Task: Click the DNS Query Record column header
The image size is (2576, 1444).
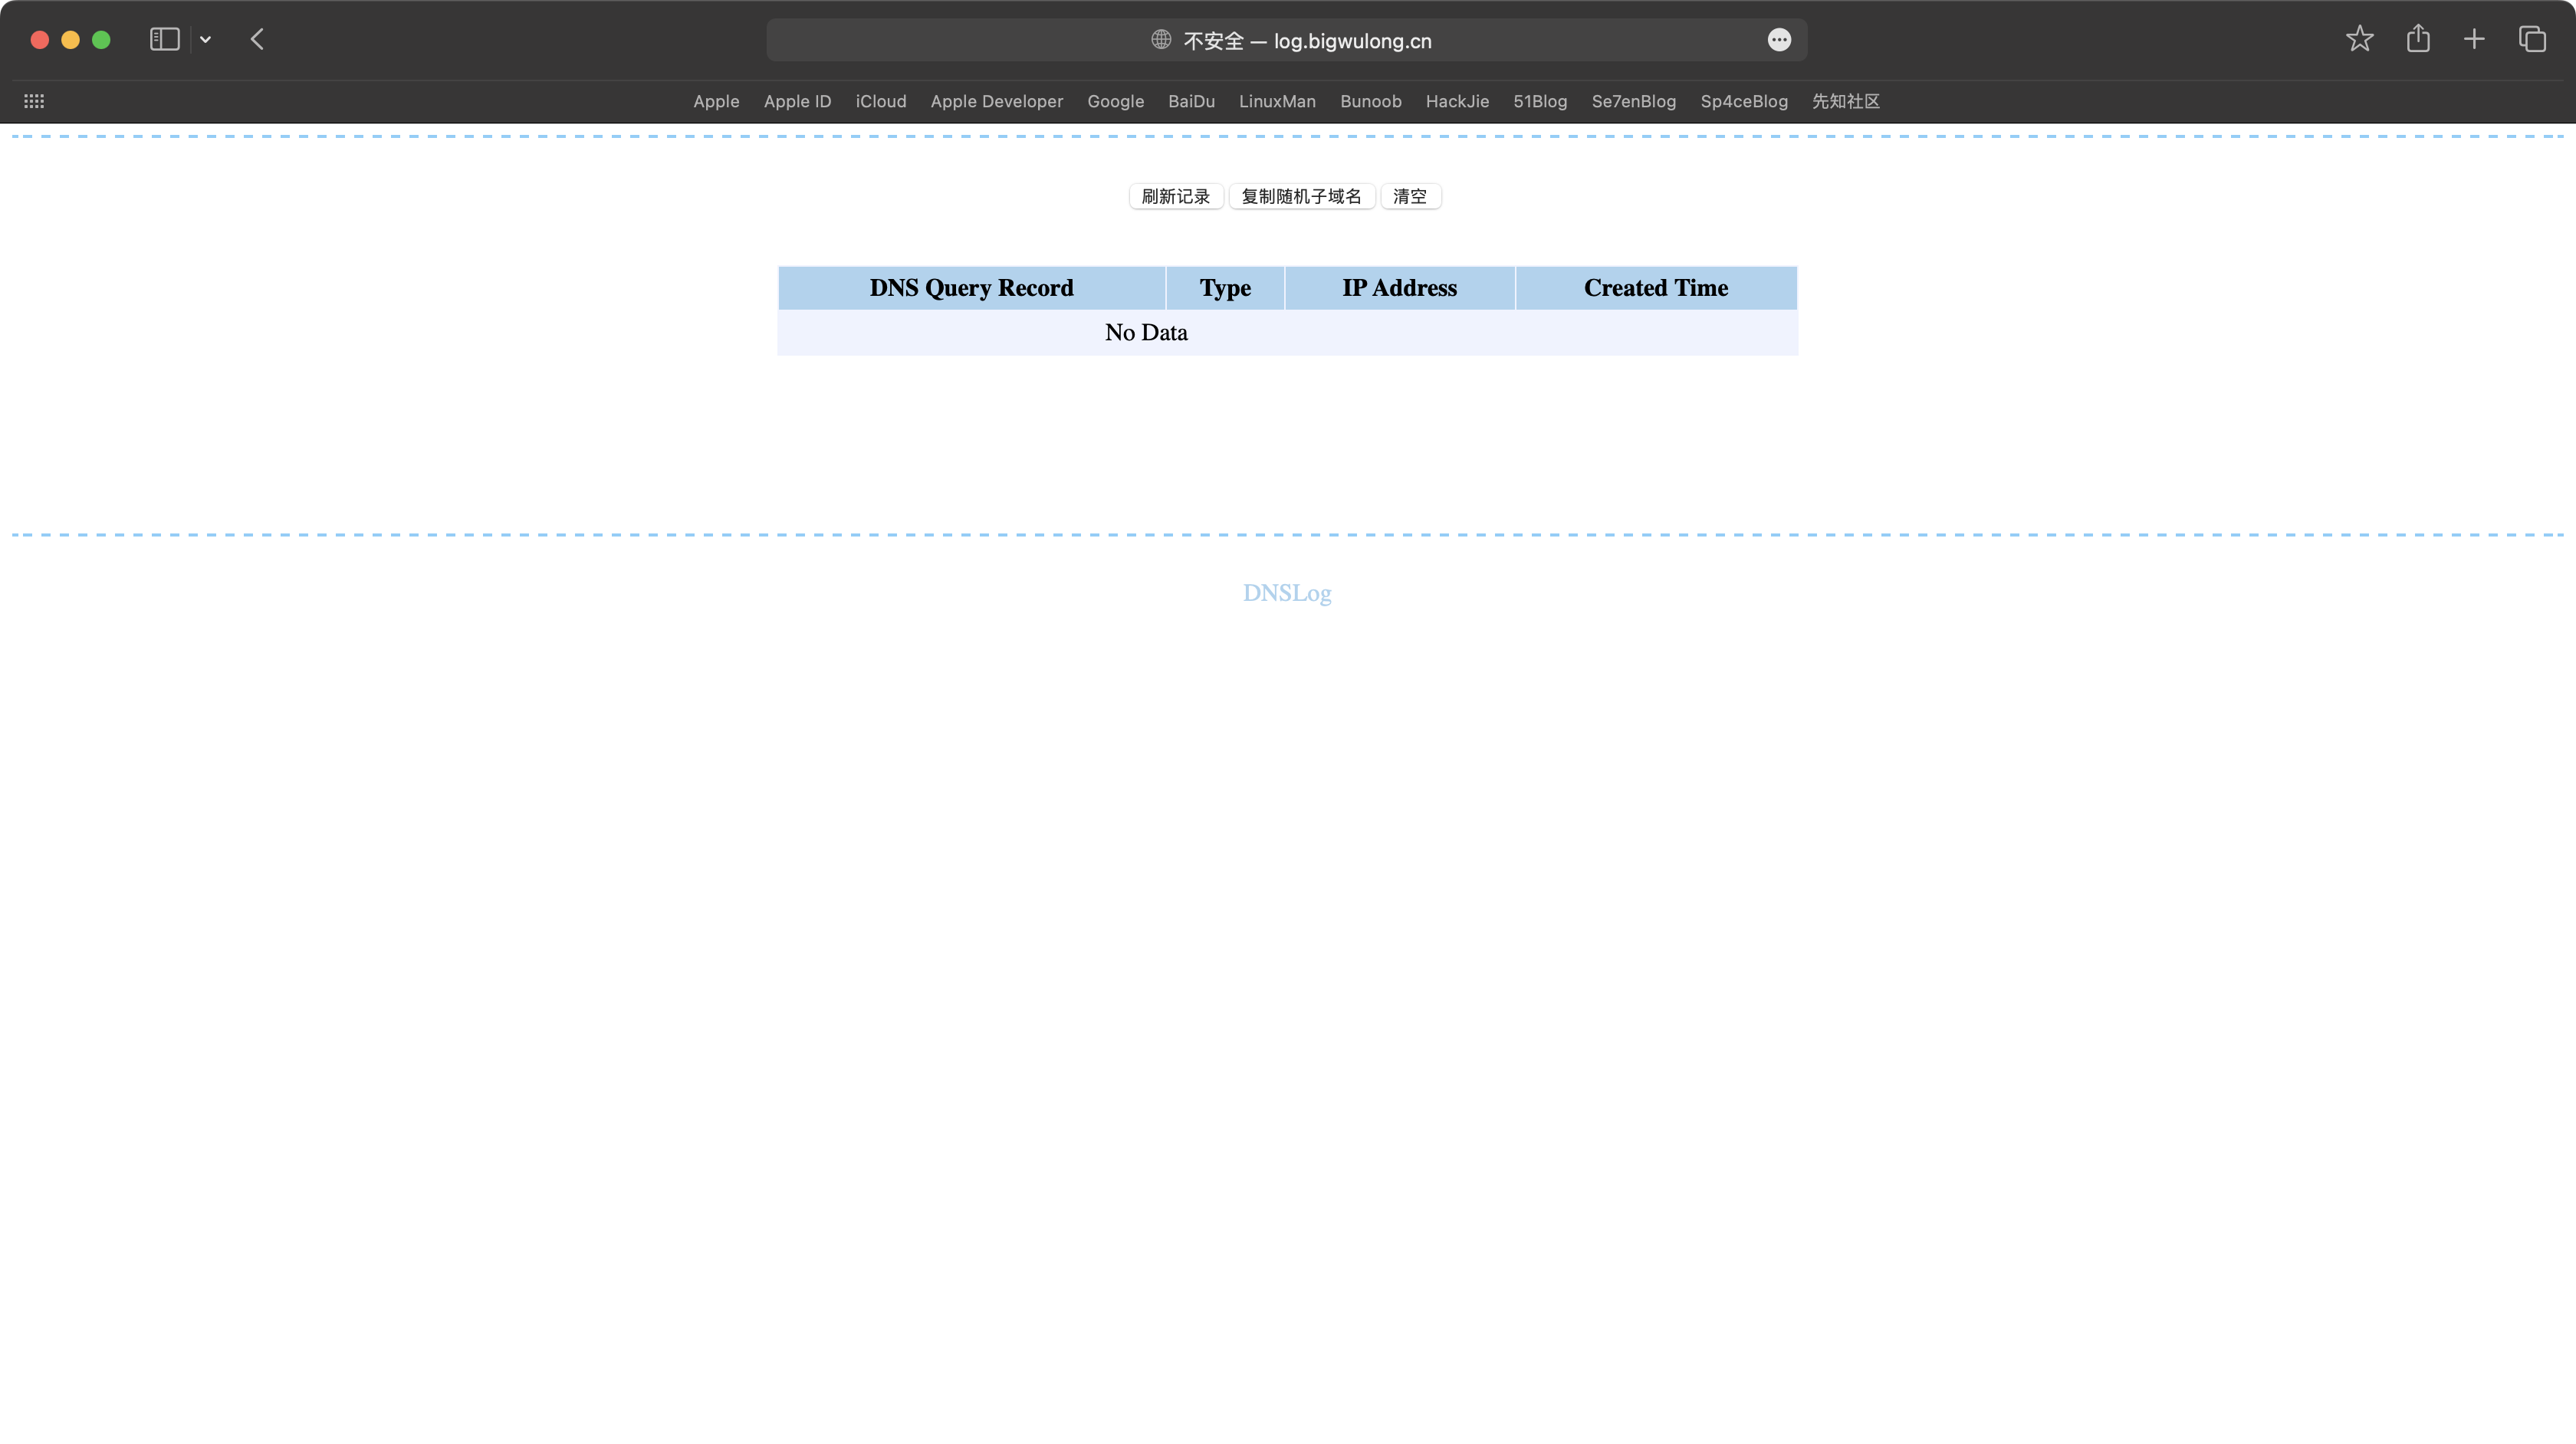Action: tap(971, 287)
